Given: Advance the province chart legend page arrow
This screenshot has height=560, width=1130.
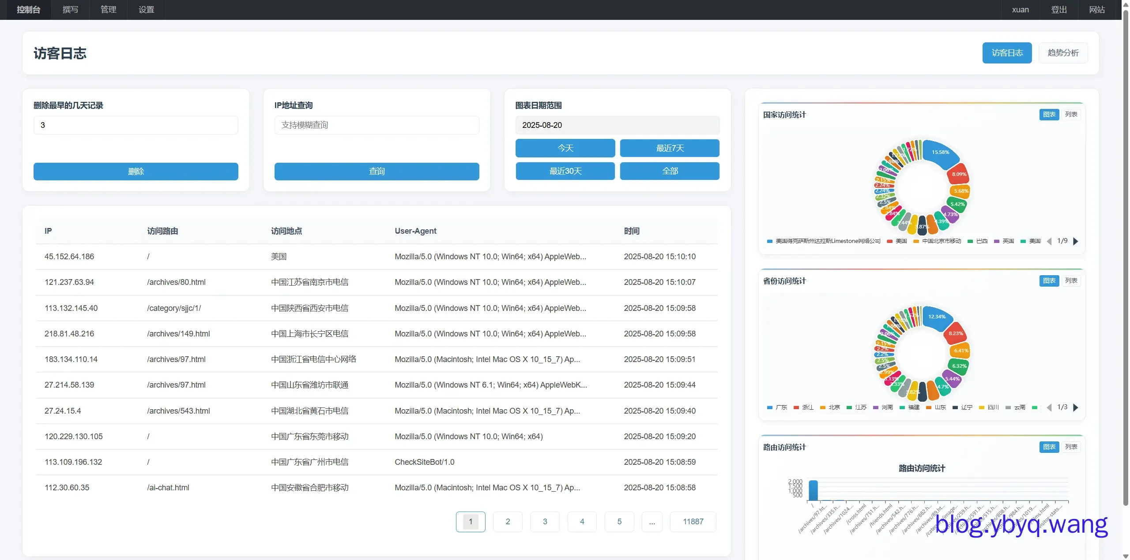Looking at the screenshot, I should [1076, 407].
